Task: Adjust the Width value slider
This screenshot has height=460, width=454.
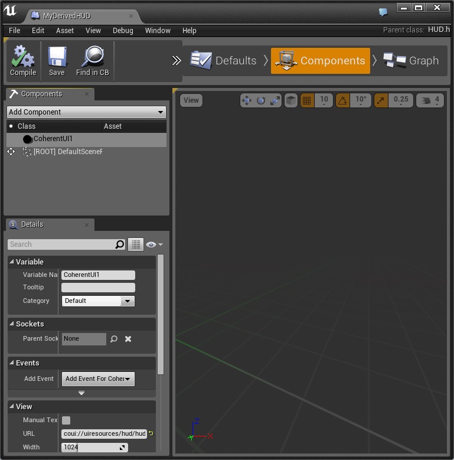Action: click(94, 448)
